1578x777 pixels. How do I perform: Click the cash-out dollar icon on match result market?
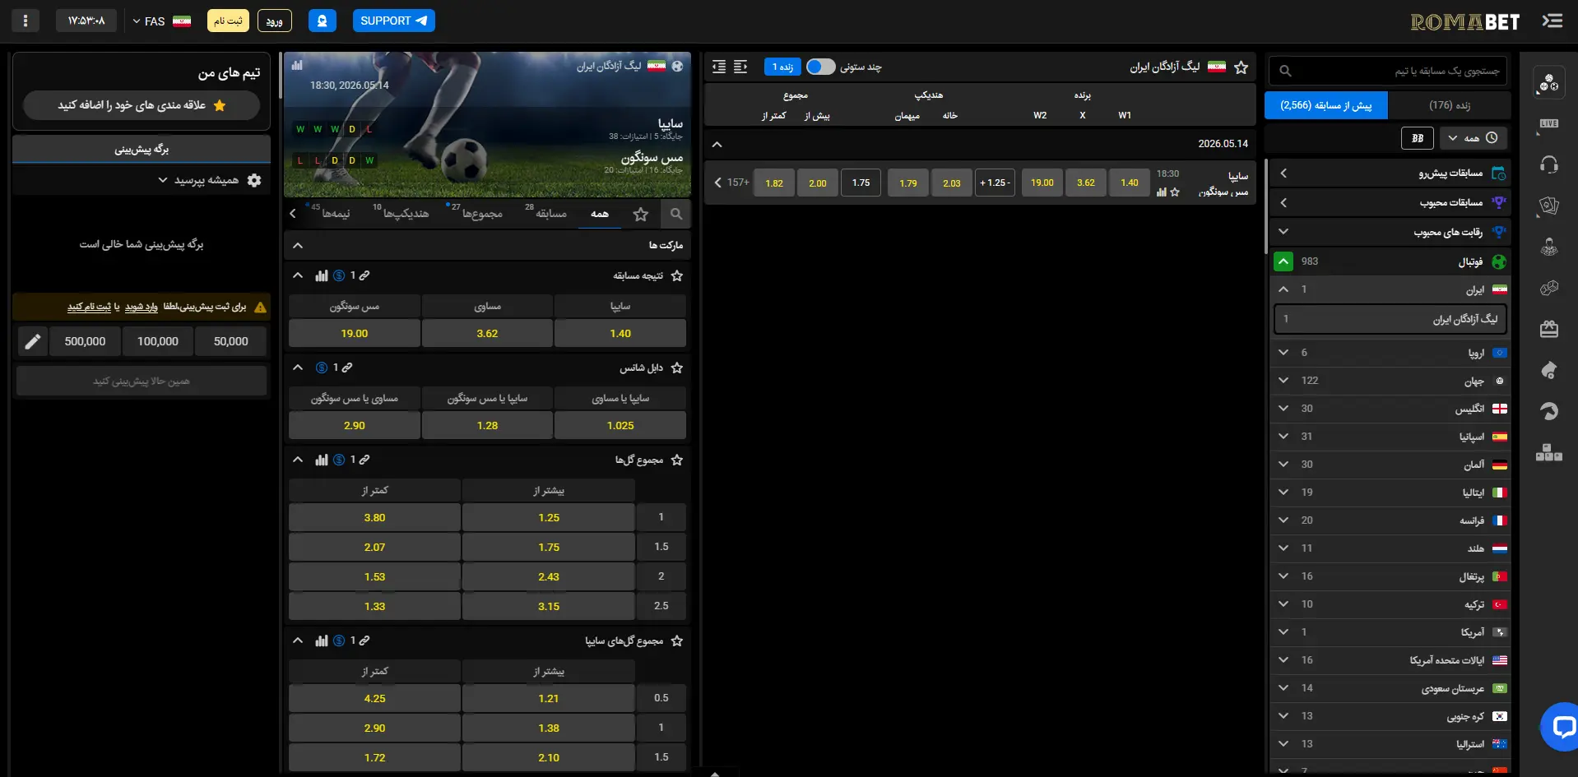339,275
